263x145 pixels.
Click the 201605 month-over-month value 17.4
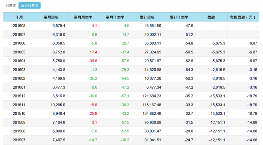pos(94,52)
